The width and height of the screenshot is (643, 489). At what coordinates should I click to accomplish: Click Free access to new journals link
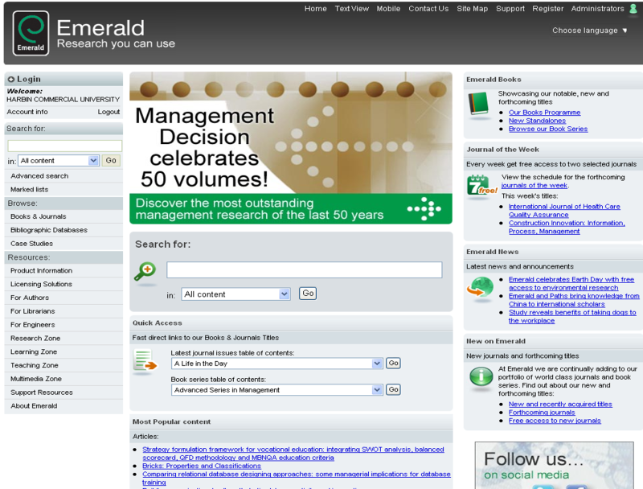pyautogui.click(x=555, y=421)
